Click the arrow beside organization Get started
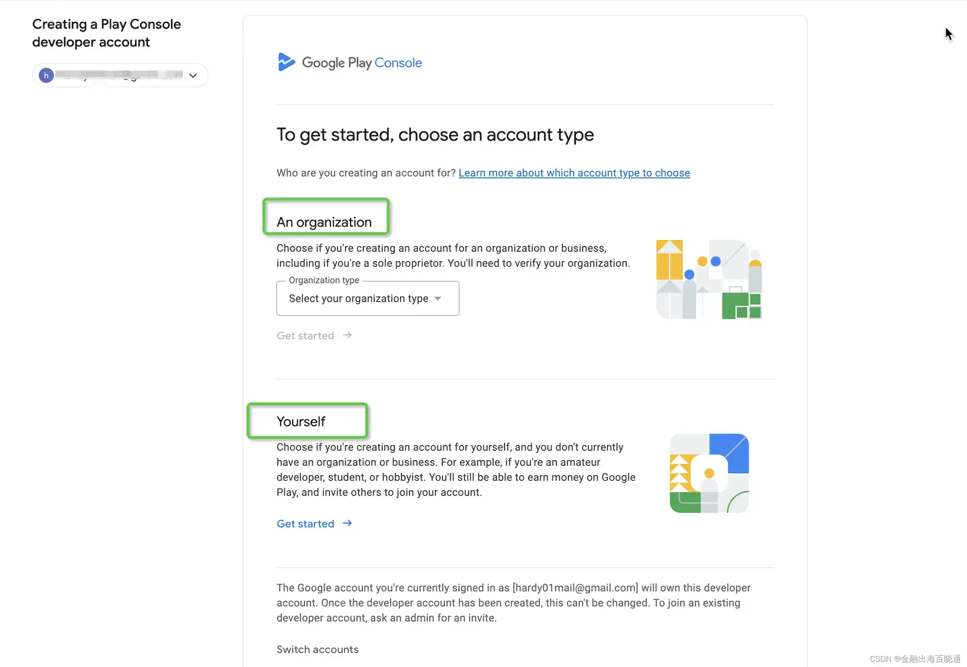Image resolution: width=967 pixels, height=667 pixels. [x=347, y=335]
